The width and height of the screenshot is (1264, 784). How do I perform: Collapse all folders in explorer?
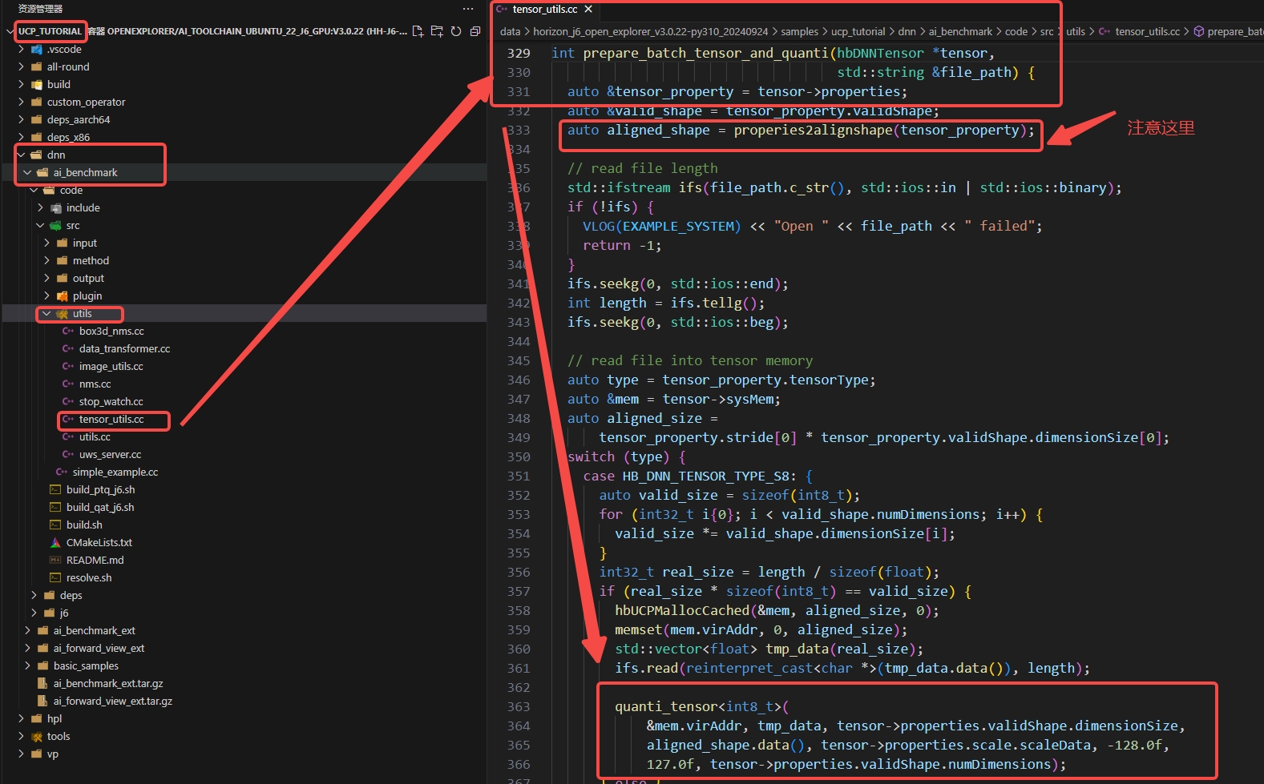(475, 31)
